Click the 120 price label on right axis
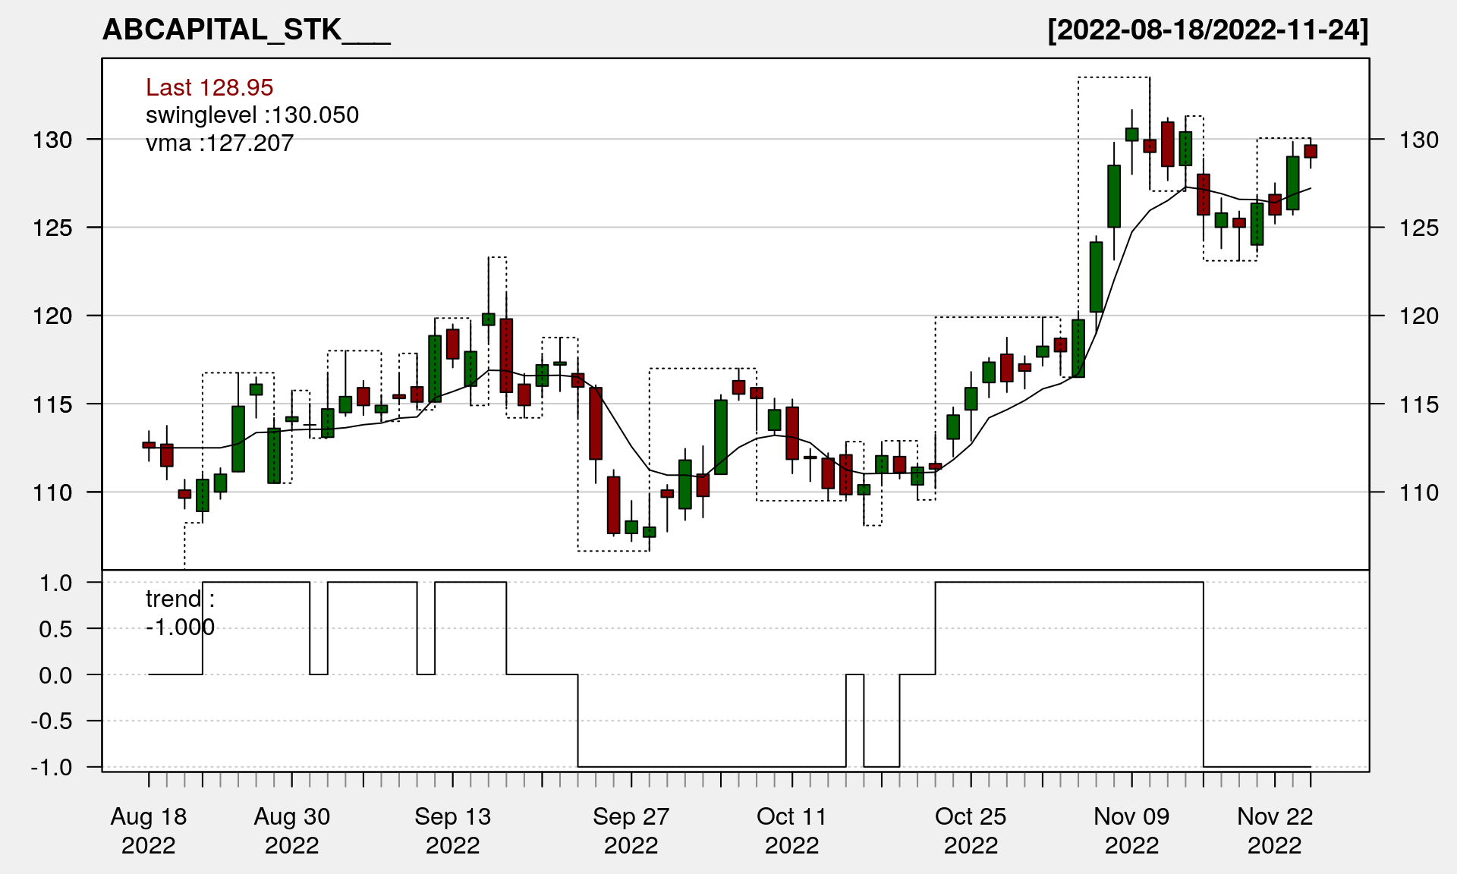Screen dimensions: 1457x874 tap(1418, 316)
